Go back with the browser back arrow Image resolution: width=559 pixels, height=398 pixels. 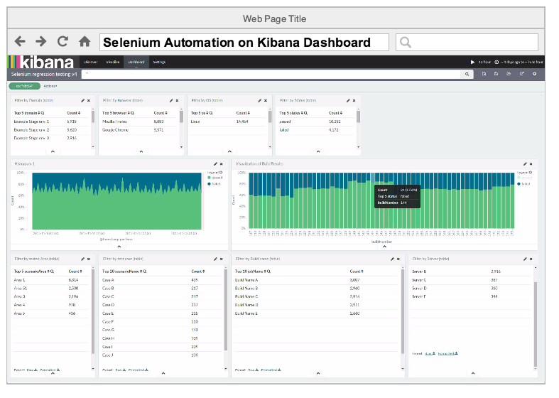(x=20, y=42)
